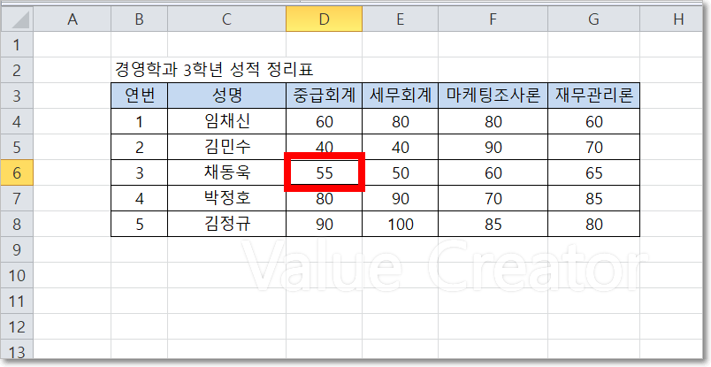The height and width of the screenshot is (367, 711).
Task: Select the name cell '김정규'
Action: [226, 224]
